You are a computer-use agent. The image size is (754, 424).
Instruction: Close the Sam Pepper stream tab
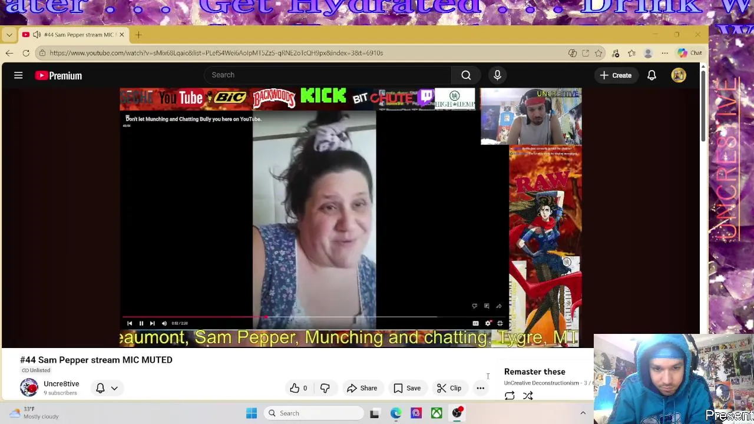pos(121,35)
